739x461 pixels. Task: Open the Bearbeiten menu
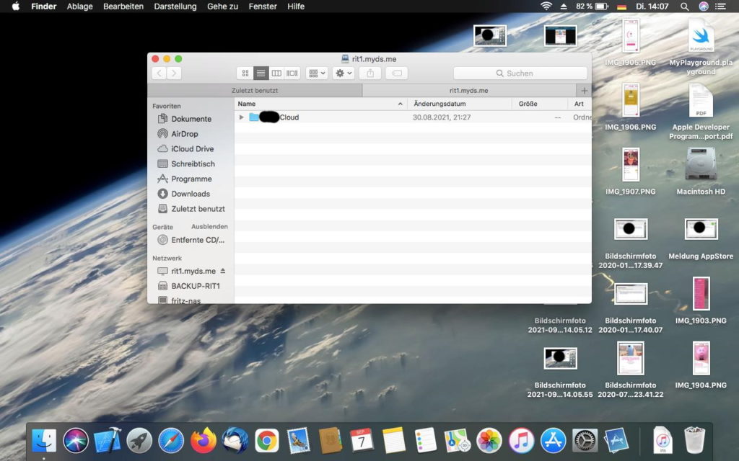click(x=123, y=6)
